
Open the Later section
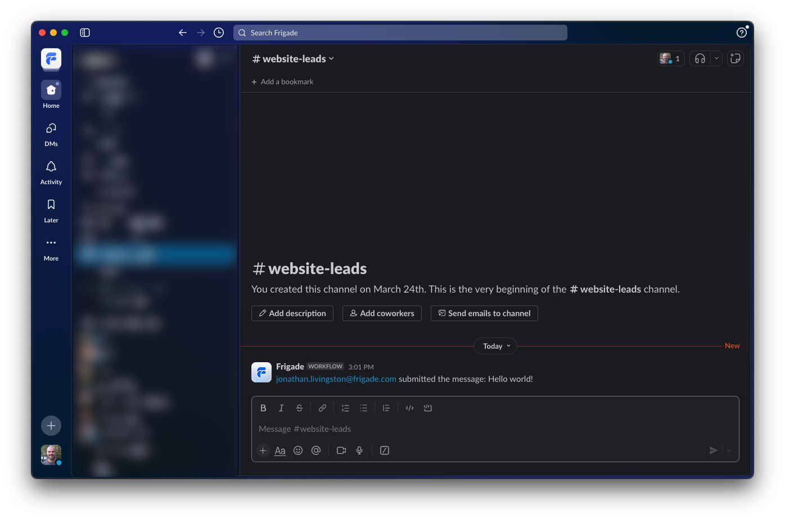coord(51,211)
